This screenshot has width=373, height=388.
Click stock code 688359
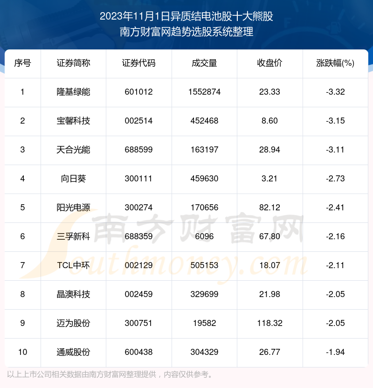click(139, 236)
